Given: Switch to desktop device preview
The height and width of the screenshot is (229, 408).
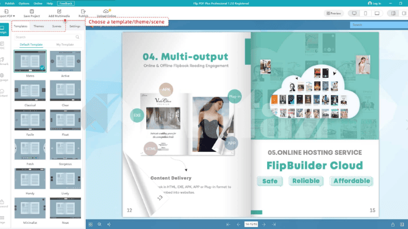Looking at the screenshot, I should pos(354,13).
